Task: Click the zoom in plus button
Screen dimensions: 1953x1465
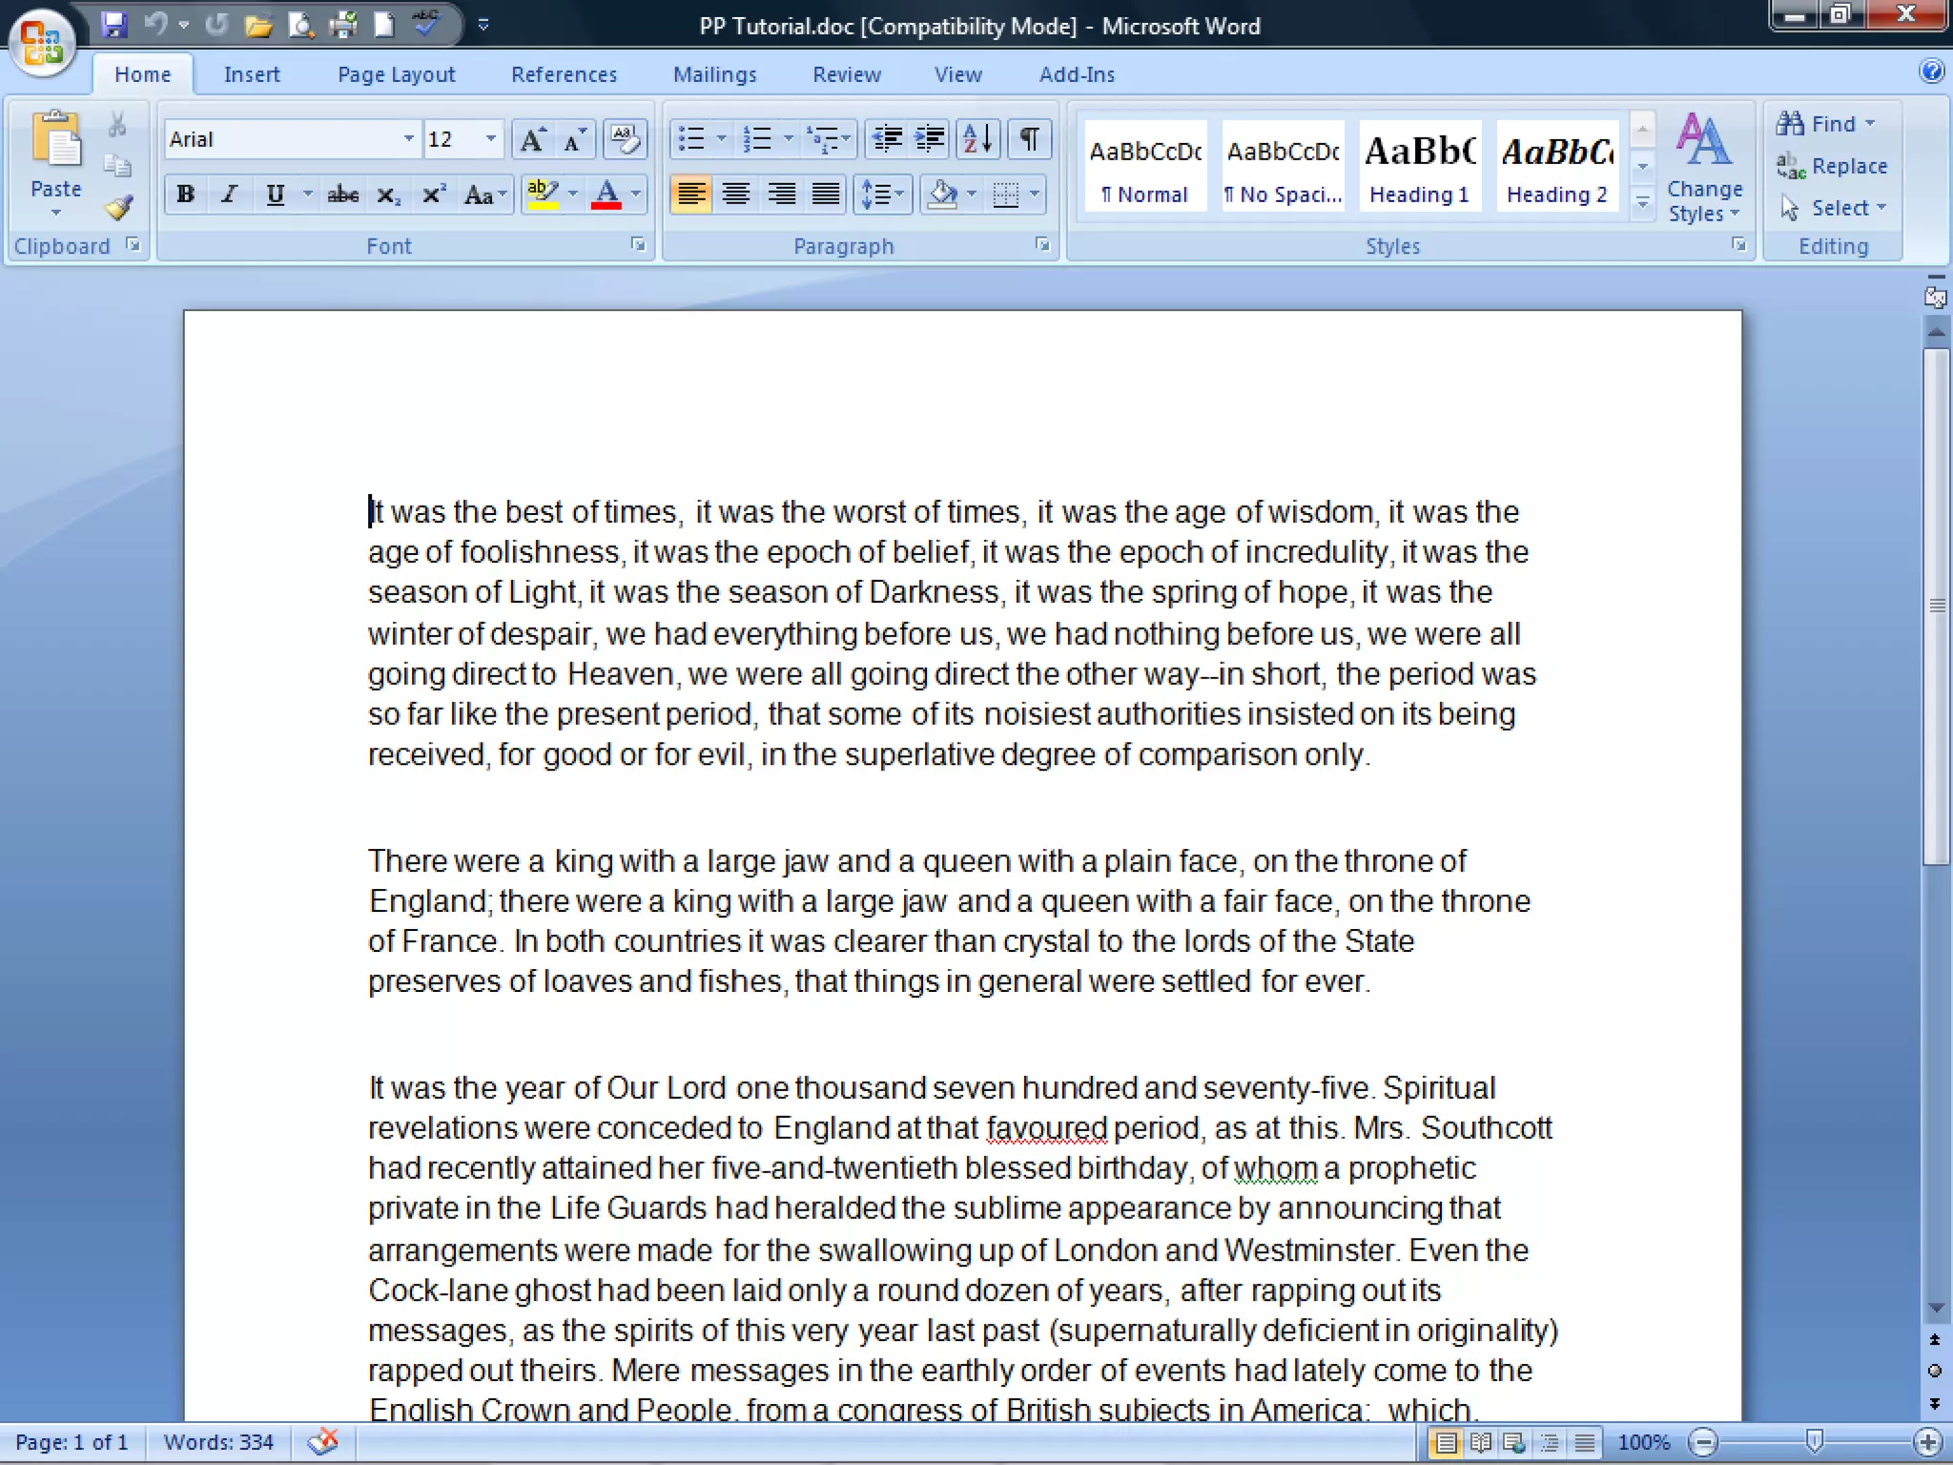Action: [x=1927, y=1441]
